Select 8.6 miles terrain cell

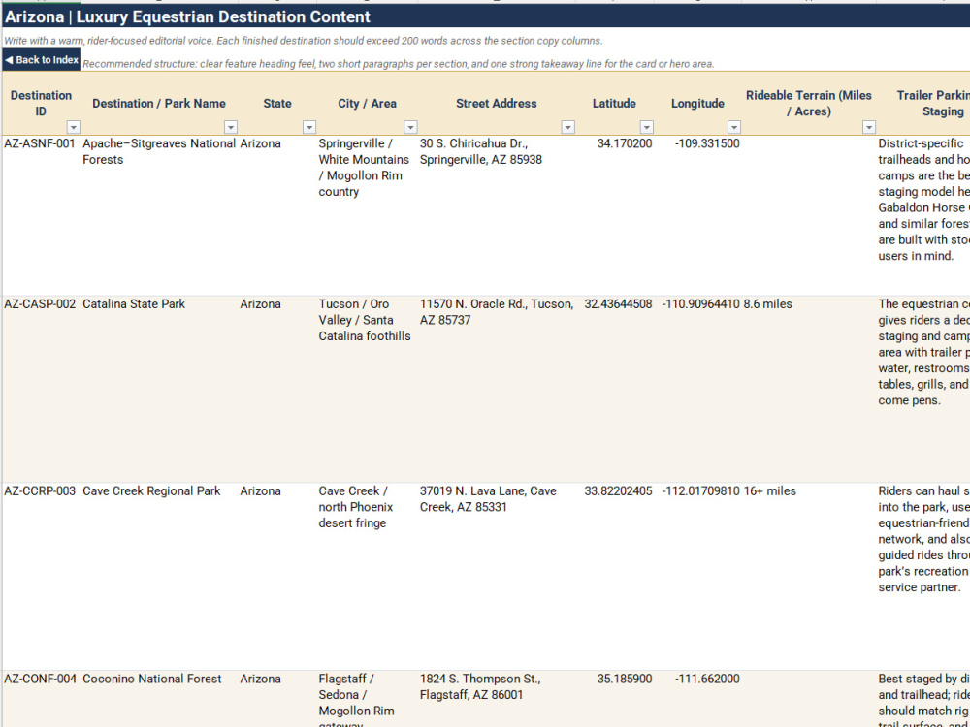coord(809,389)
